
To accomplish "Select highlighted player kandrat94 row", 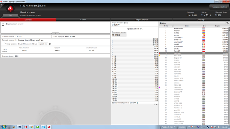I will pos(194,53).
